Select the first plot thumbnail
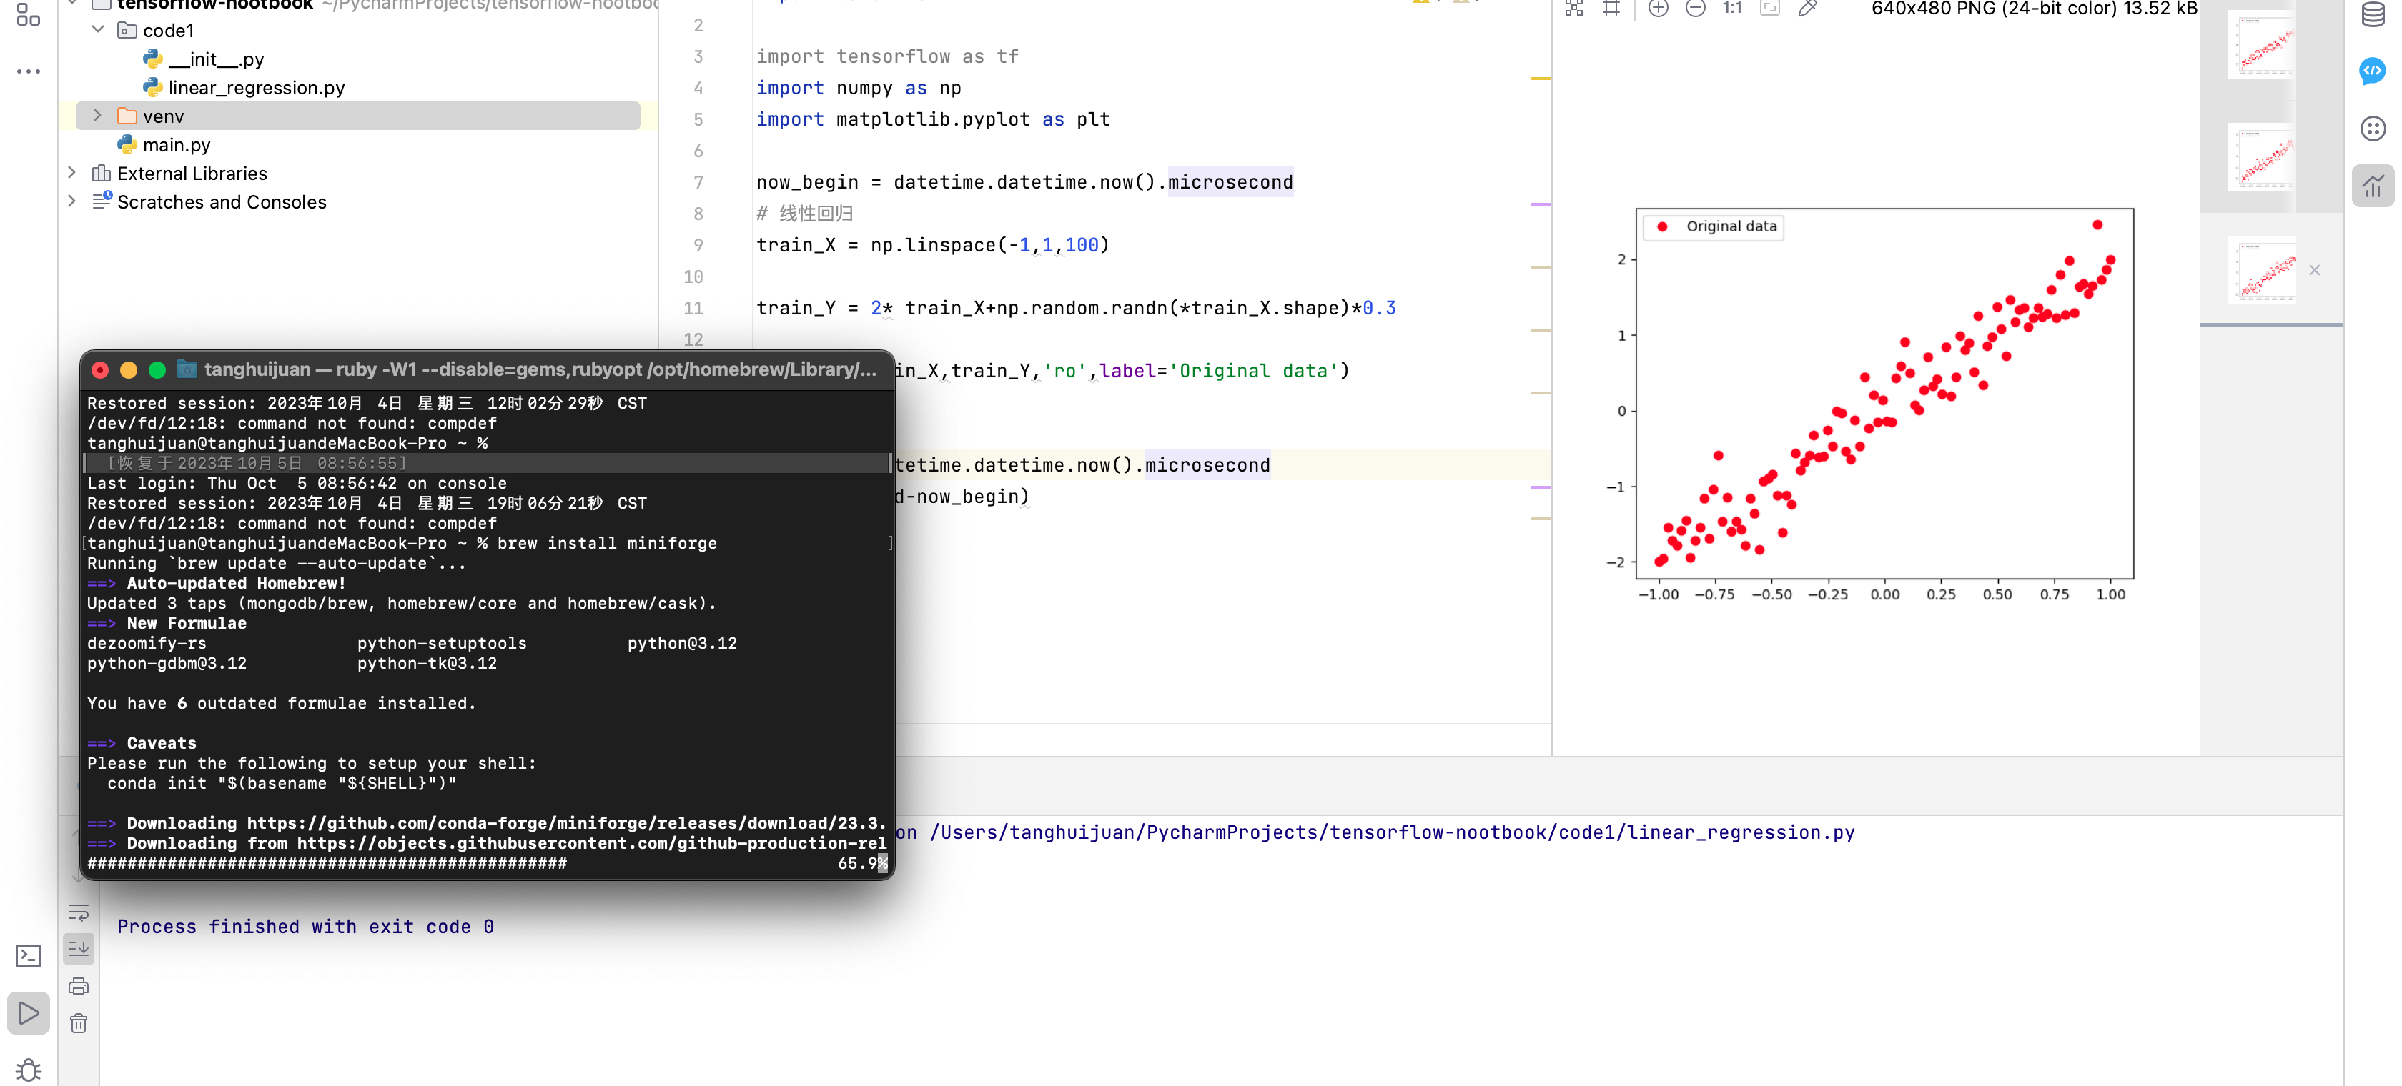 point(2262,45)
